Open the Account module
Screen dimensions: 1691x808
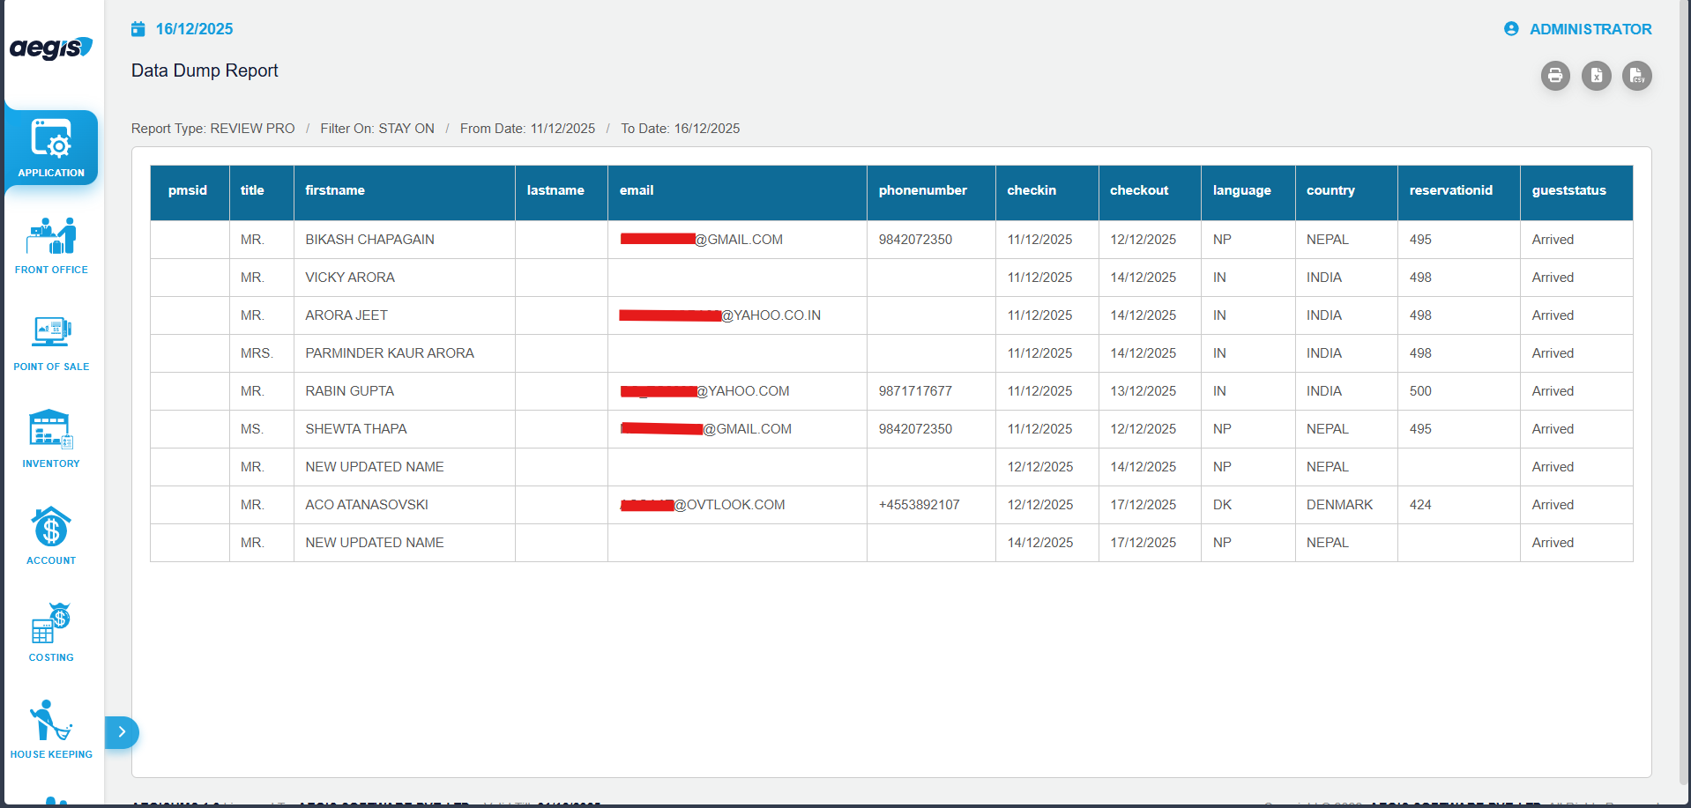(51, 536)
